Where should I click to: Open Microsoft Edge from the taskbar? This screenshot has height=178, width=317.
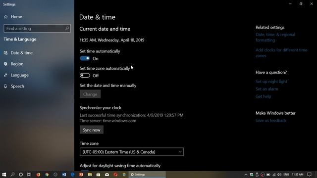pyautogui.click(x=73, y=175)
